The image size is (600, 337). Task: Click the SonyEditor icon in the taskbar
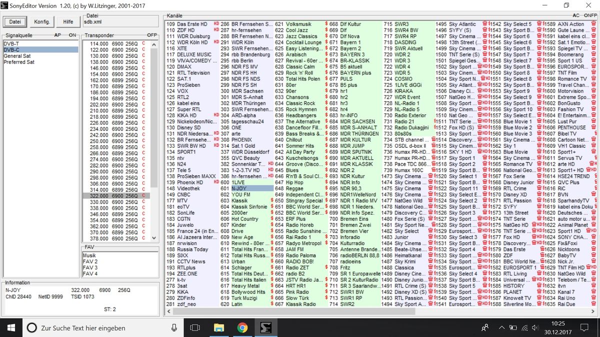click(x=265, y=328)
